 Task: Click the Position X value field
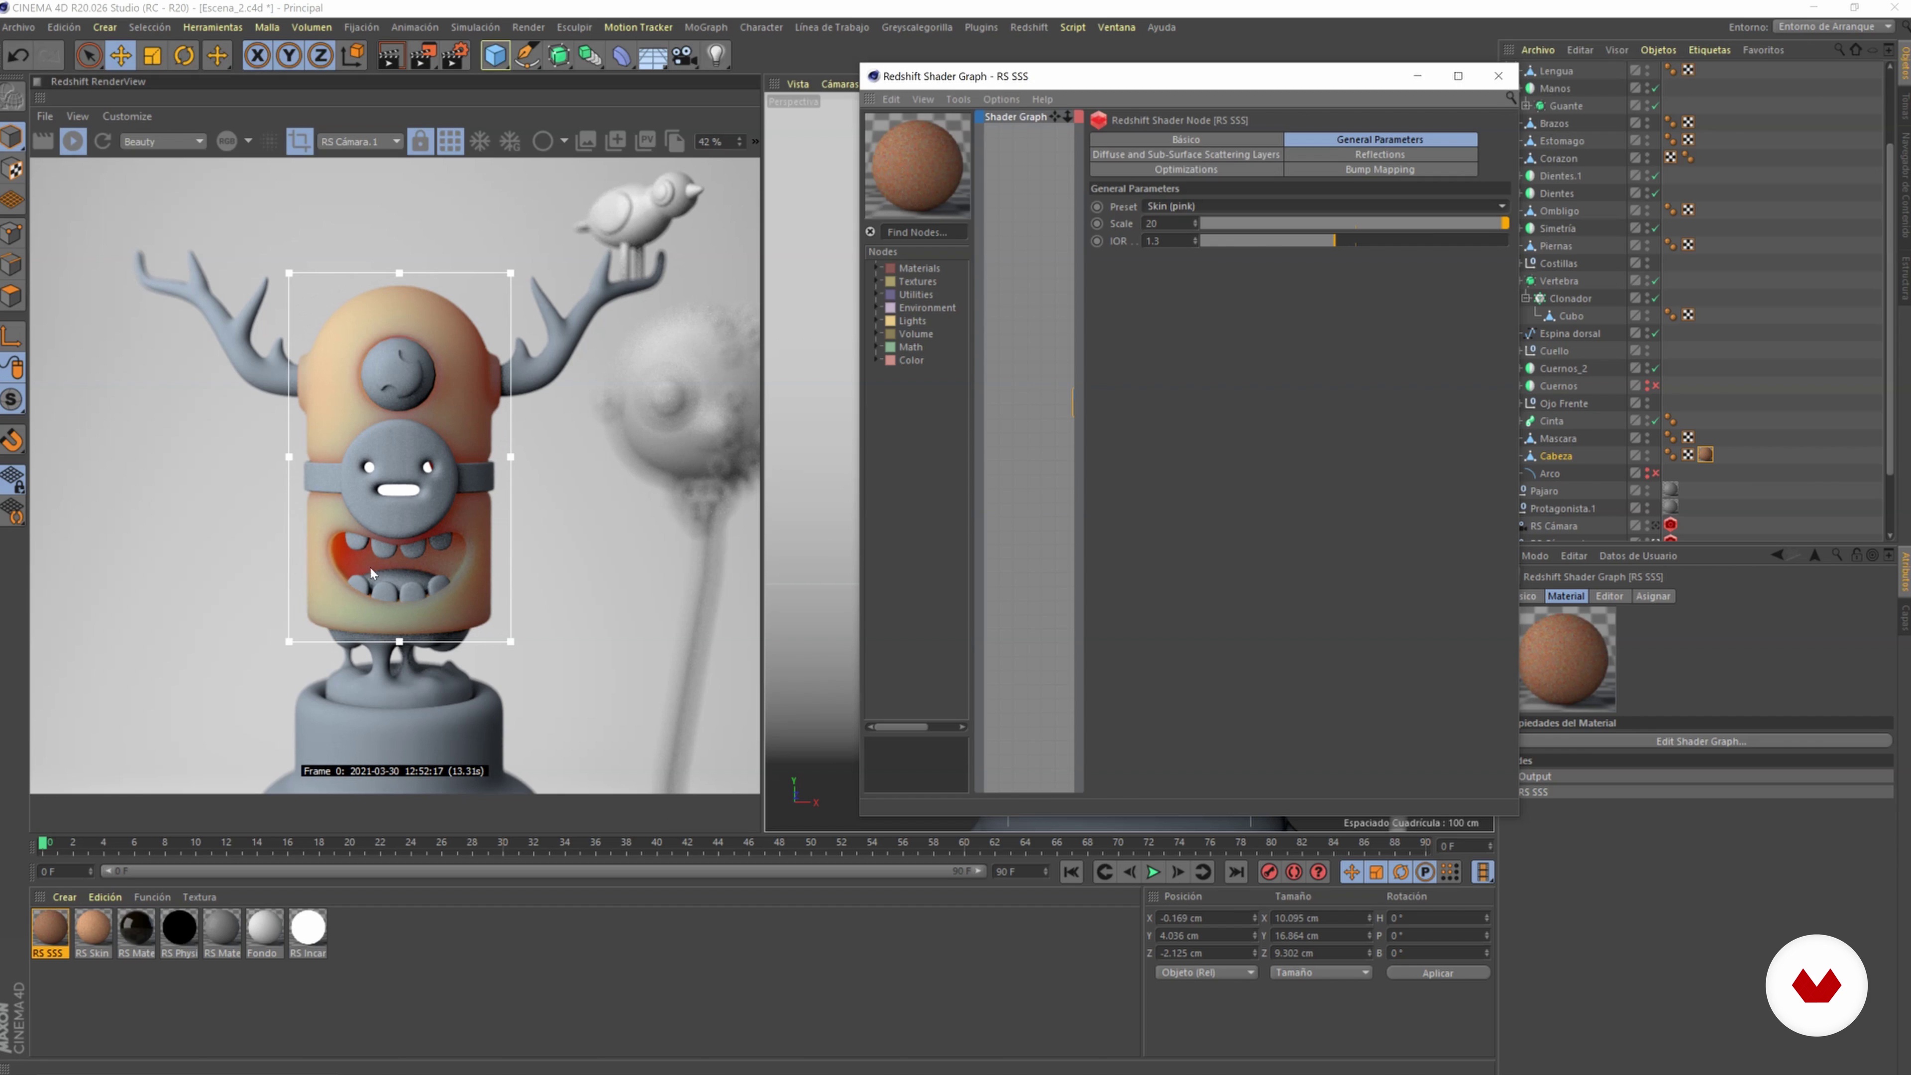pos(1206,918)
